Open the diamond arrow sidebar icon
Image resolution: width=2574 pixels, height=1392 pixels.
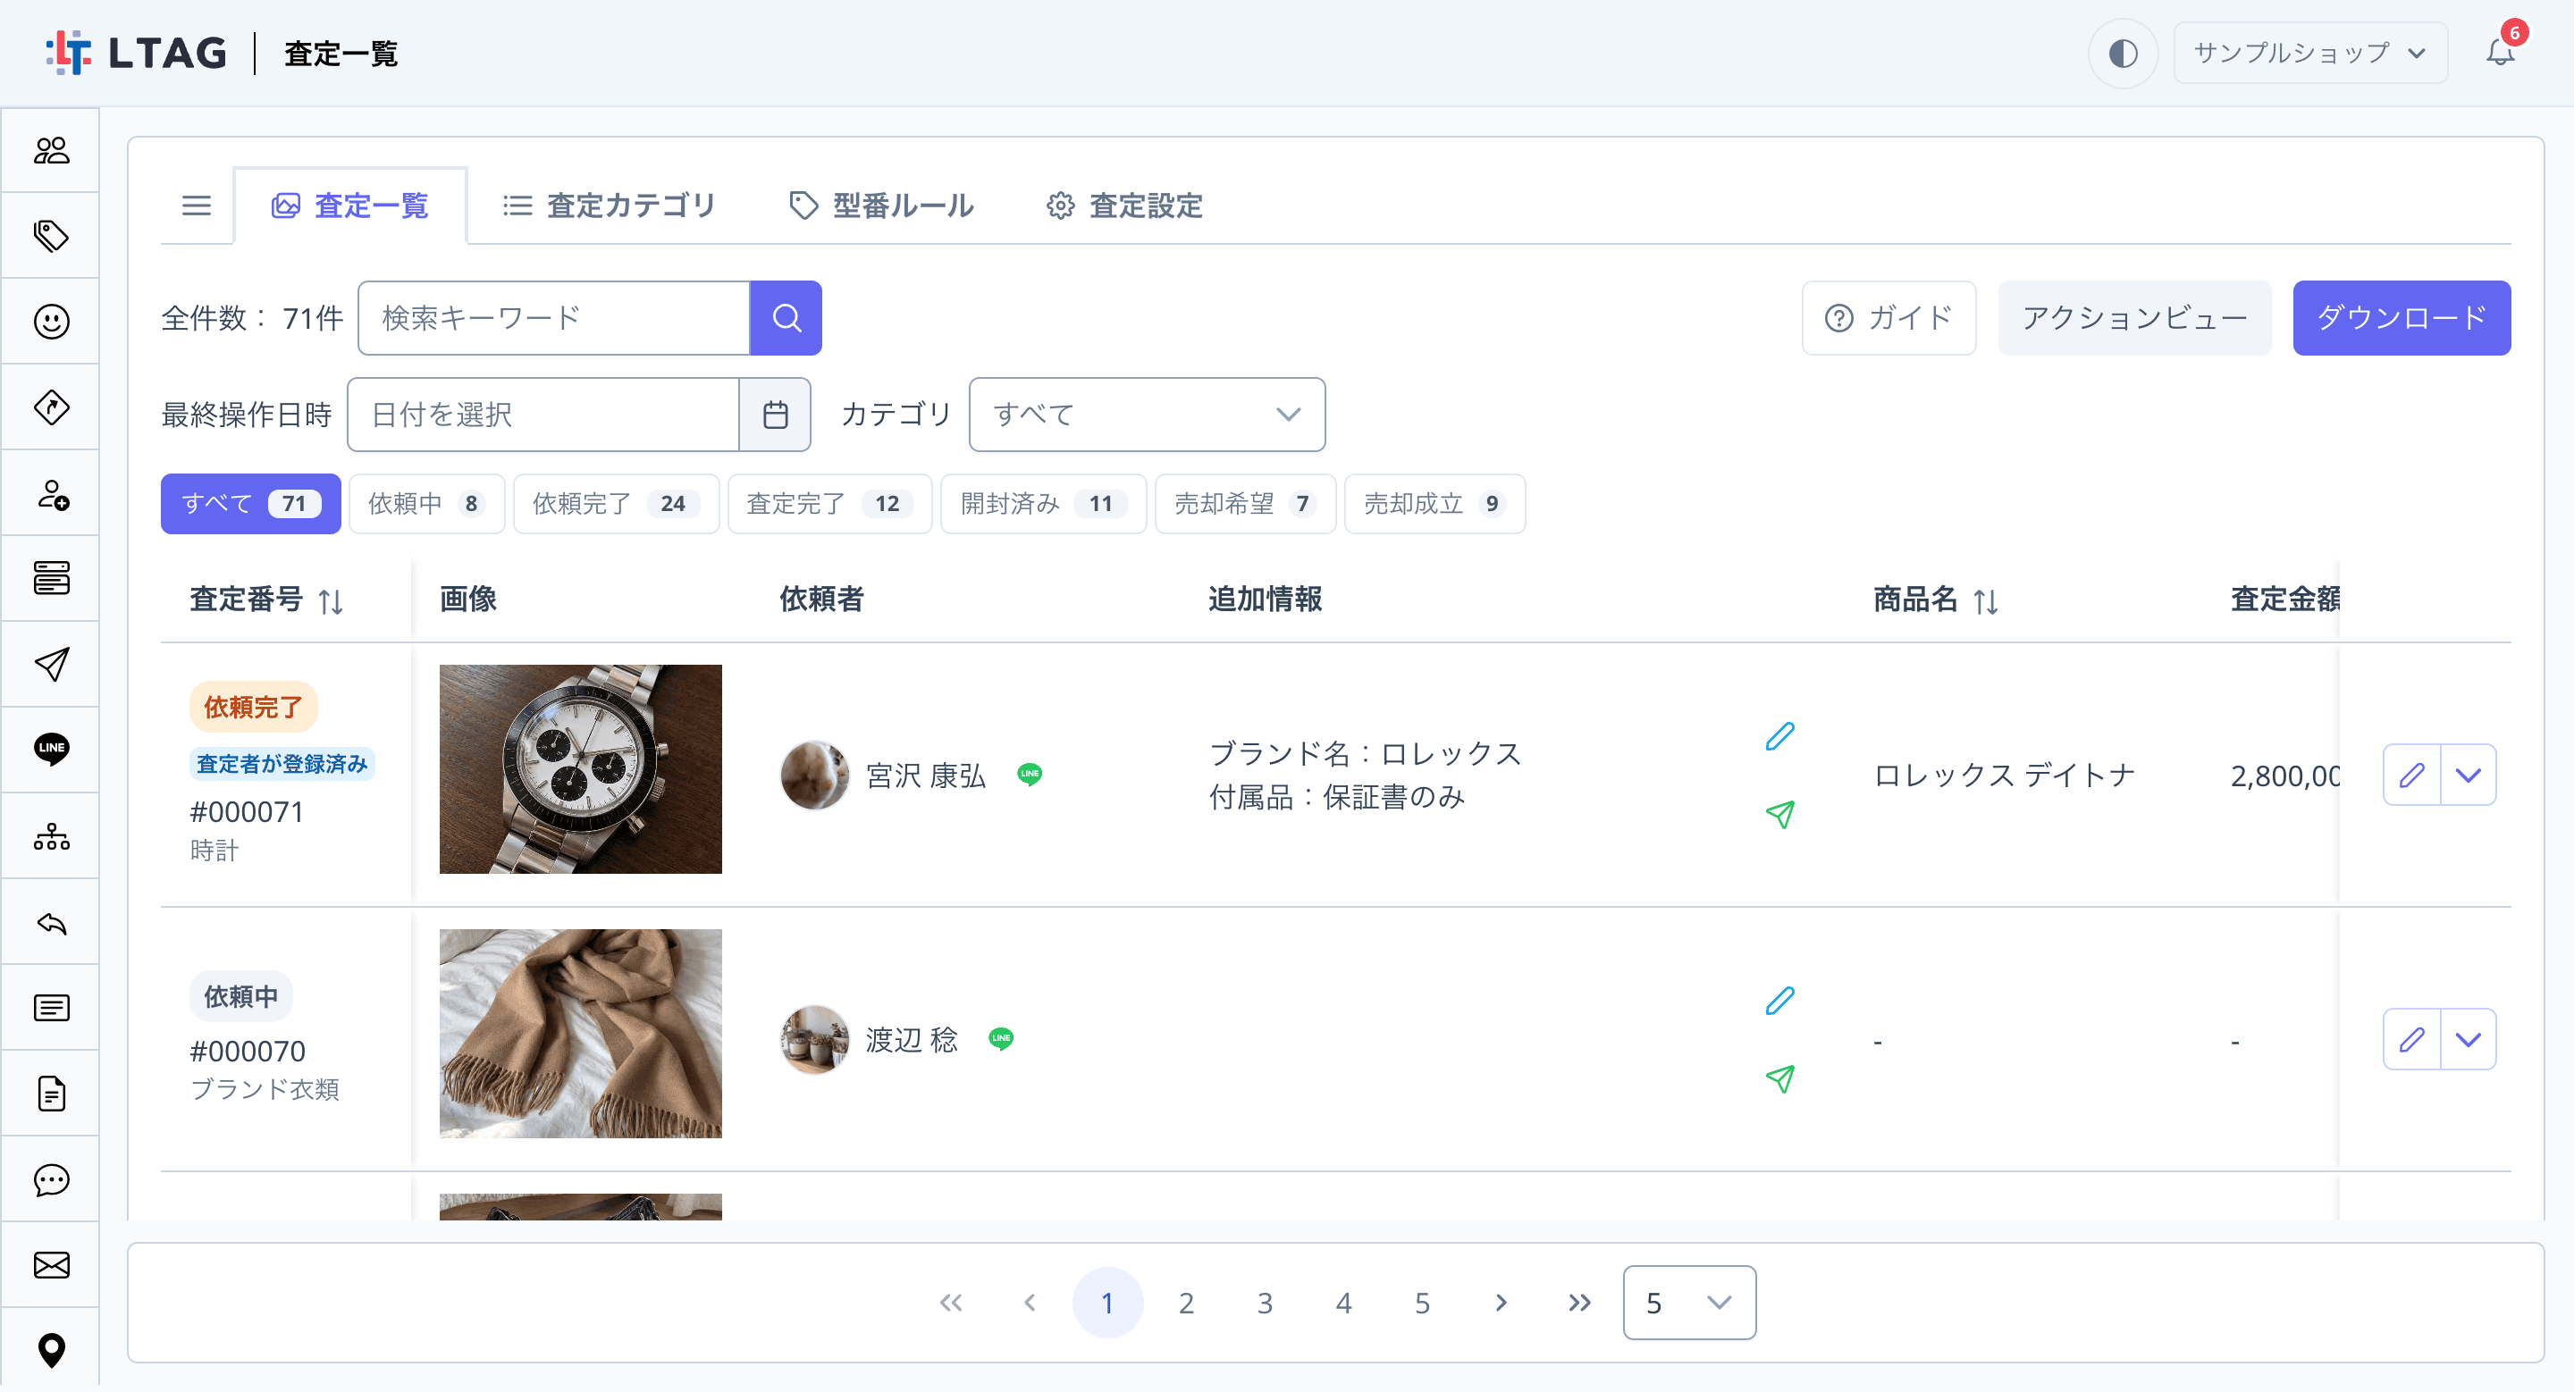pyautogui.click(x=51, y=407)
